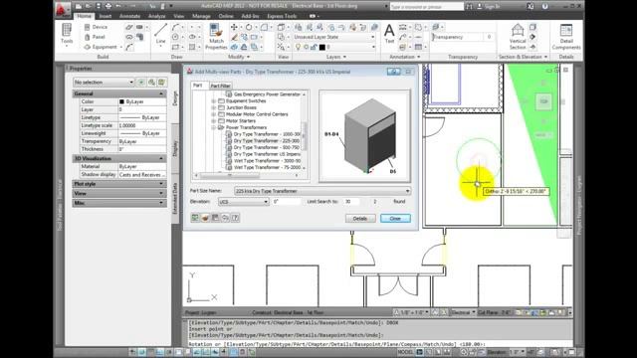Open the AutoCAD application menu logo
Image resolution: width=637 pixels, height=358 pixels.
click(63, 9)
